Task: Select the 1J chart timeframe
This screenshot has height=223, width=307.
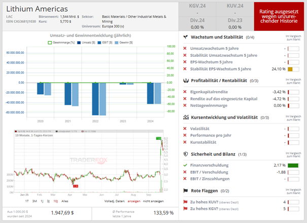Action: tap(42, 201)
